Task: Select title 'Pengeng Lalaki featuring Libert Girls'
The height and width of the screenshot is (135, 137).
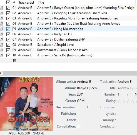Action: 81,13
